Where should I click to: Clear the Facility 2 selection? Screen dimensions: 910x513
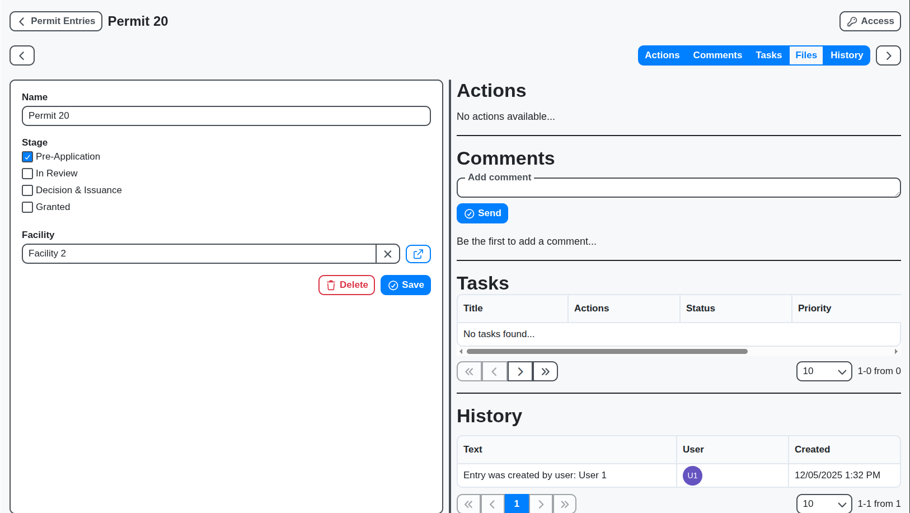pos(387,254)
